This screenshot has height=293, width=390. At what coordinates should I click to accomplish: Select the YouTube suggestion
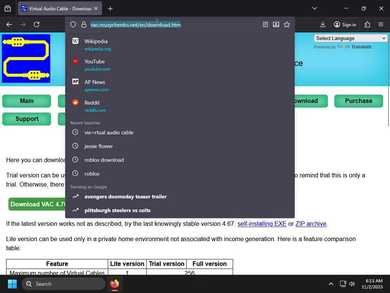tap(180, 65)
